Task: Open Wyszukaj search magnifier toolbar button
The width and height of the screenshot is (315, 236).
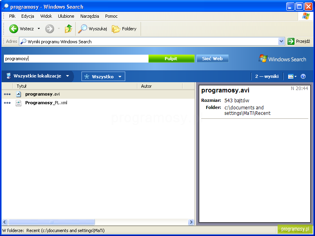Action: click(93, 29)
